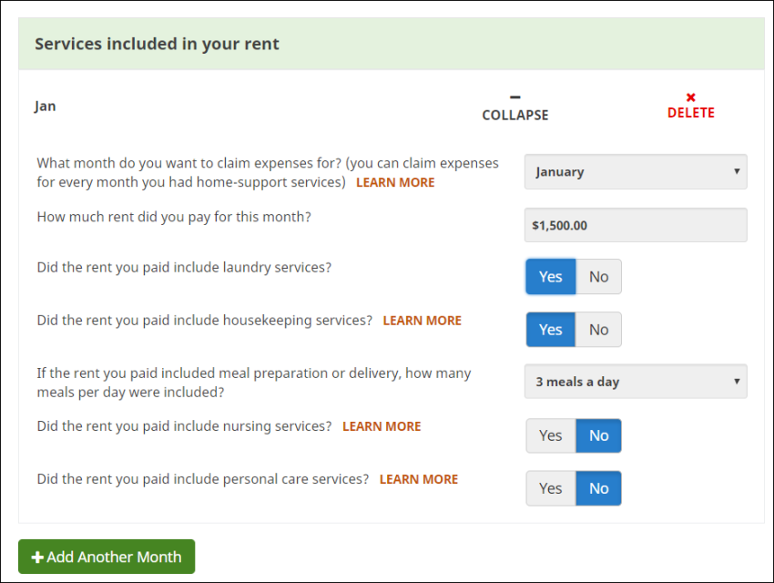774x583 pixels.
Task: Click the Add Another Month button
Action: coord(107,557)
